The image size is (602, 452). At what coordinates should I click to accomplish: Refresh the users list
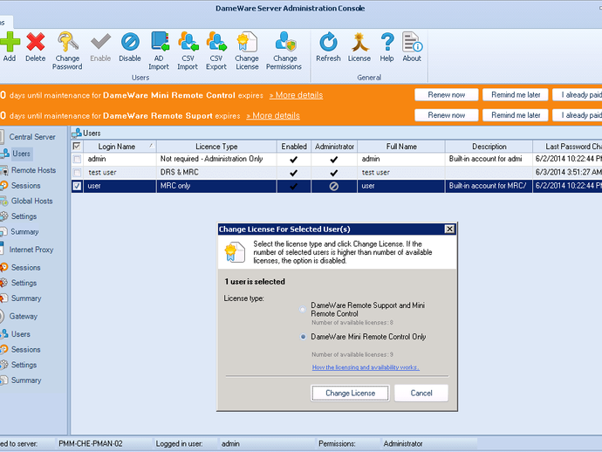(x=328, y=47)
